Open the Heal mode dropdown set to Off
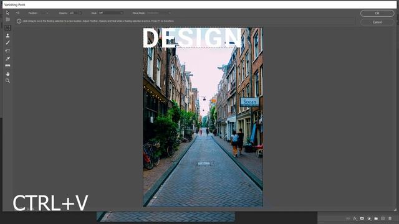Image resolution: width=399 pixels, height=224 pixels. coord(111,13)
